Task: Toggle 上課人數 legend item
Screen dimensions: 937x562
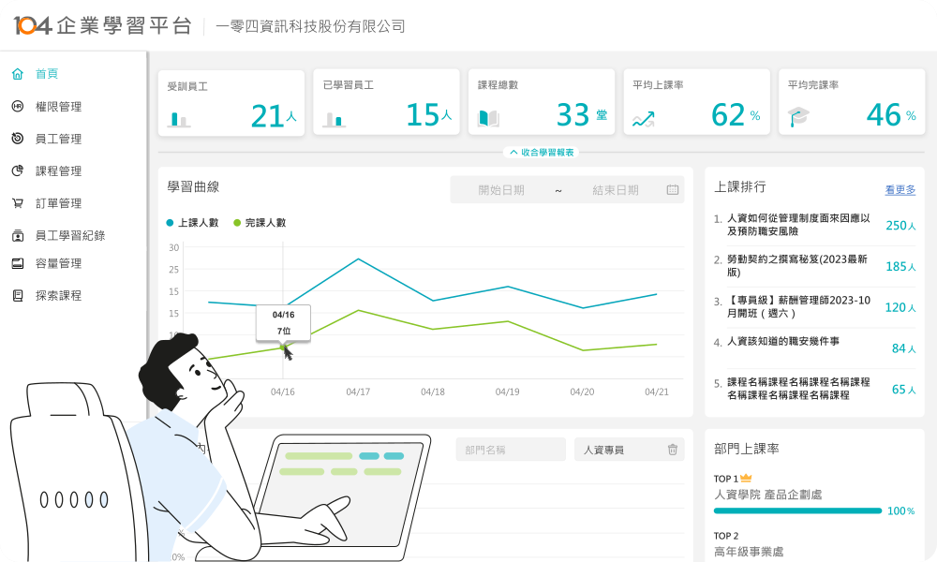Action: (x=192, y=223)
